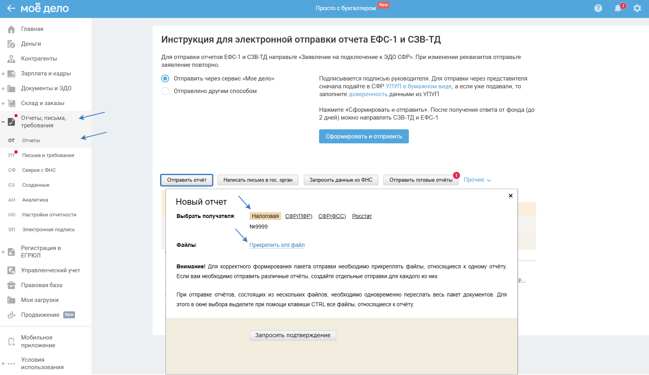Click the Продвижение chart icon
This screenshot has width=649, height=375.
click(x=11, y=315)
